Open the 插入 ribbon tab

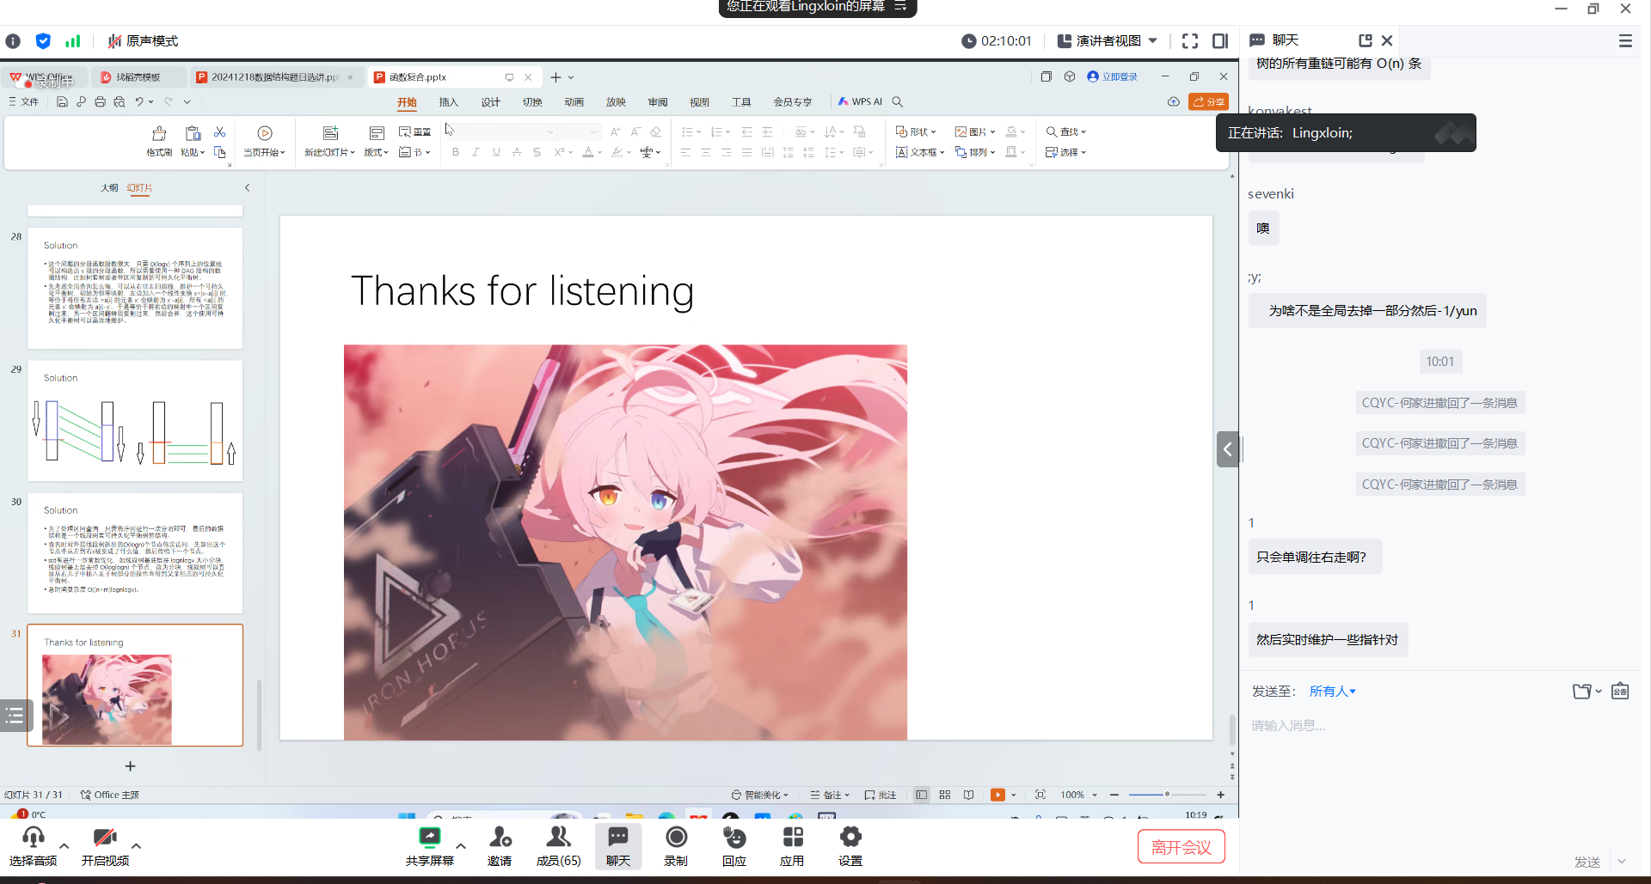[x=449, y=101]
